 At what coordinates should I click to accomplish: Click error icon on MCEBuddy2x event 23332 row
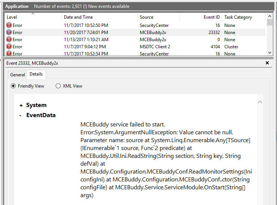[x=9, y=33]
